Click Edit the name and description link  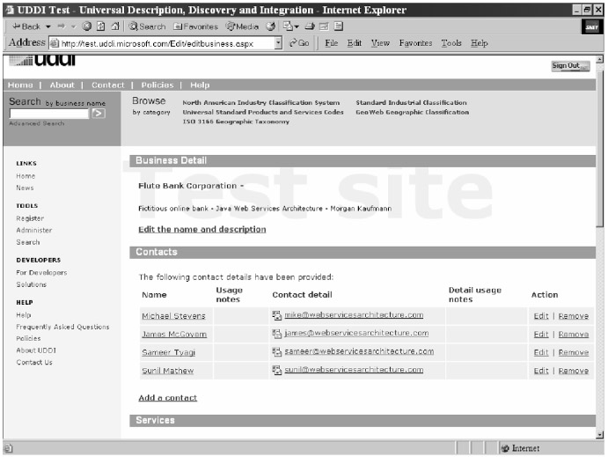pos(201,230)
